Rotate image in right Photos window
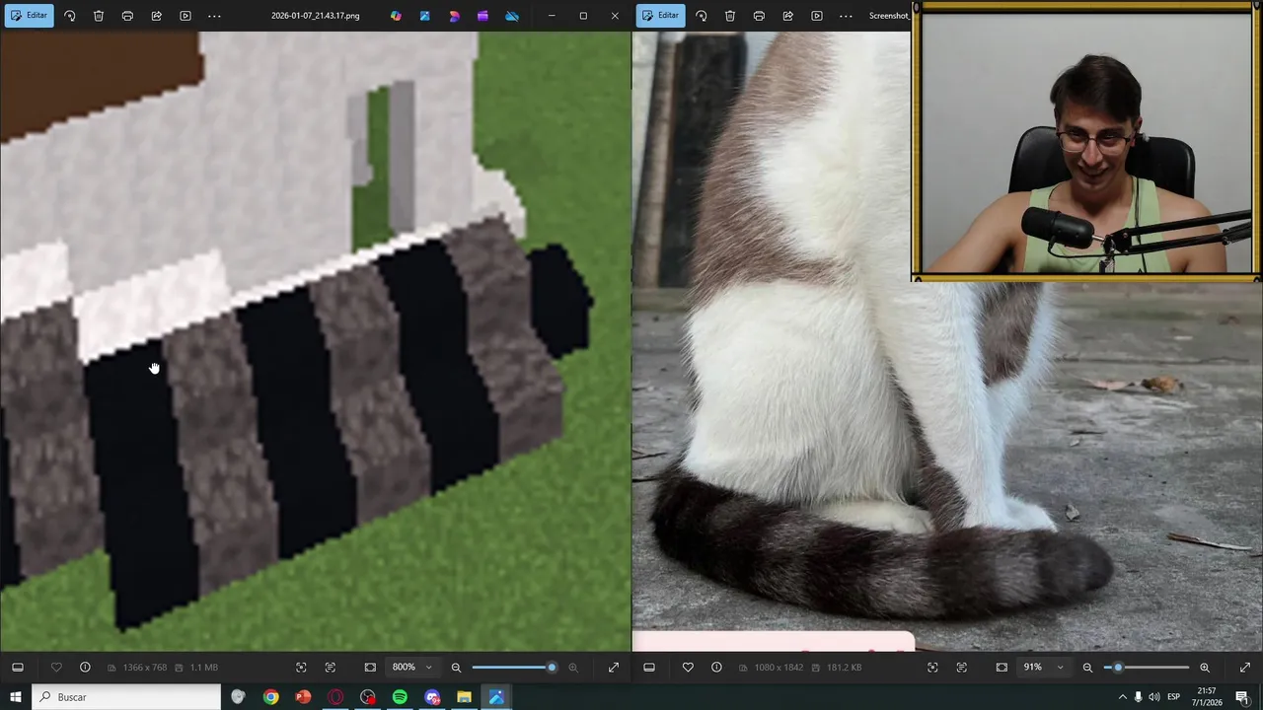Image resolution: width=1263 pixels, height=710 pixels. point(701,16)
